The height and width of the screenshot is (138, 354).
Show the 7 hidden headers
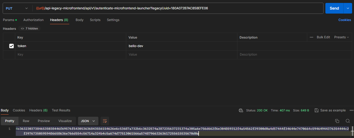tap(29, 28)
